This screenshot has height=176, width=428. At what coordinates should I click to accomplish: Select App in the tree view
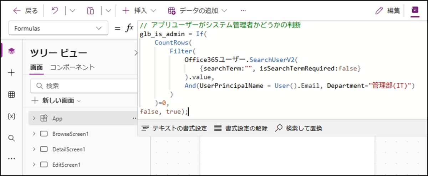point(57,118)
